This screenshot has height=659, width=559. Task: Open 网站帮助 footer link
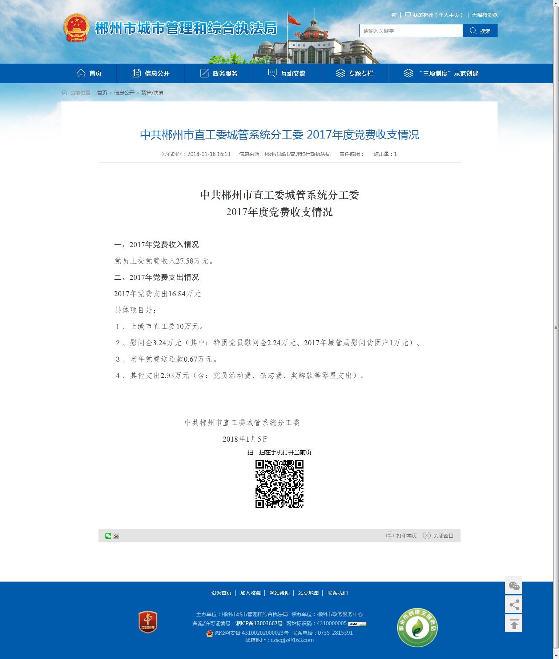[x=279, y=593]
